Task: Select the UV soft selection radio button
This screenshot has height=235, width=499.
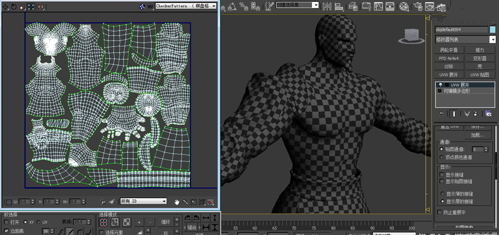Action: tap(39, 222)
